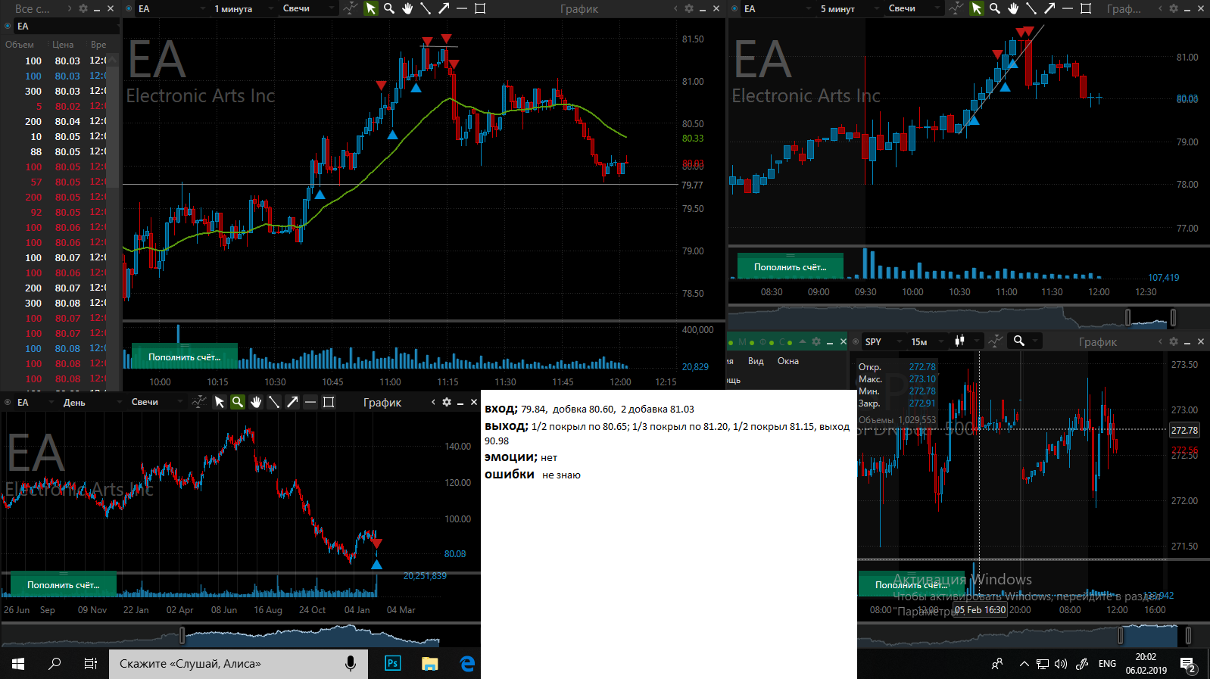Toggle link circle in time and sales panel

point(8,26)
